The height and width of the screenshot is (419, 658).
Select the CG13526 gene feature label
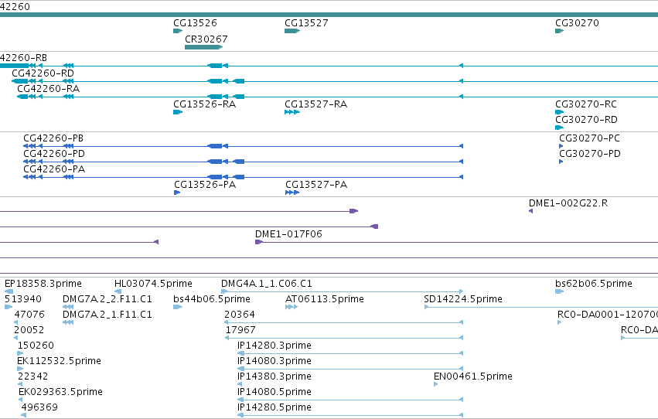(x=195, y=23)
